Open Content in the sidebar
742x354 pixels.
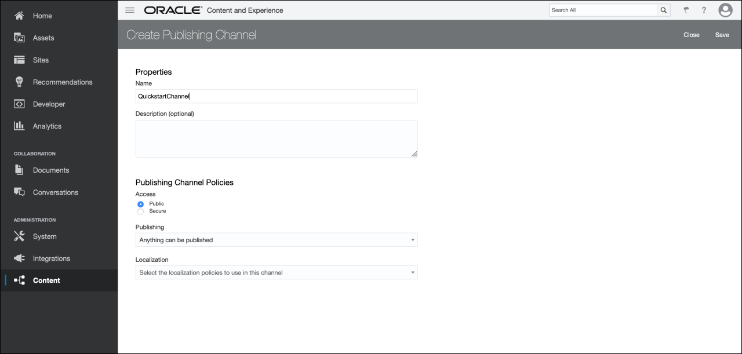pos(59,280)
